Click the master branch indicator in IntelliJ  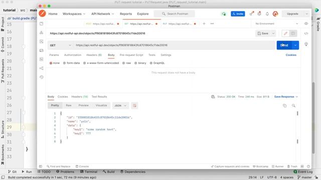pyautogui.click(x=304, y=177)
